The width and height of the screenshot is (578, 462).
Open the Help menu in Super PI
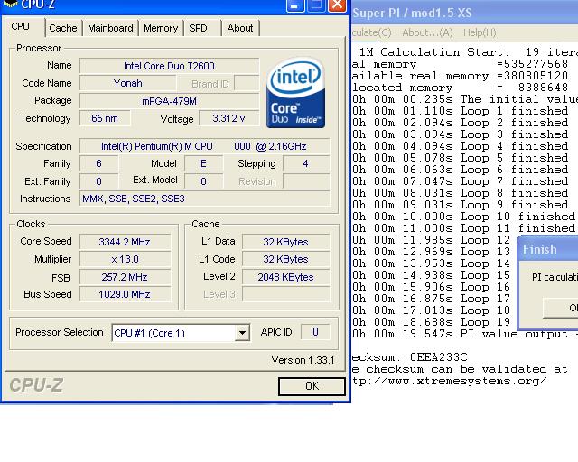point(480,32)
